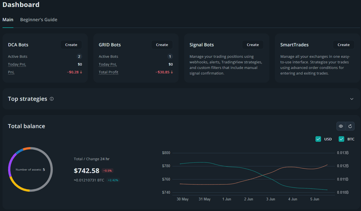The image size is (361, 211).
Task: Click the Dashboard page heading
Action: pos(21,5)
